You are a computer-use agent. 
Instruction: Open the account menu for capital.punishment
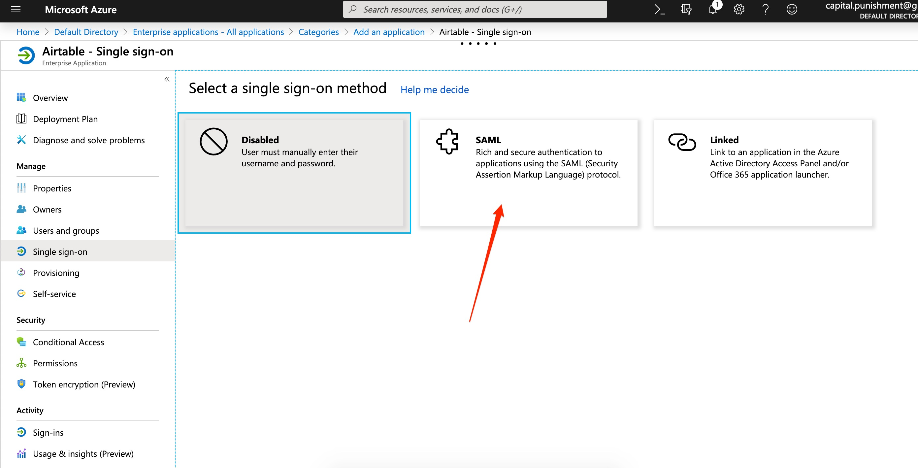pos(871,10)
